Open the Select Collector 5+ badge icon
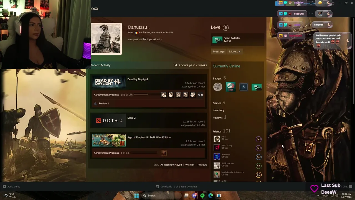 click(x=217, y=40)
